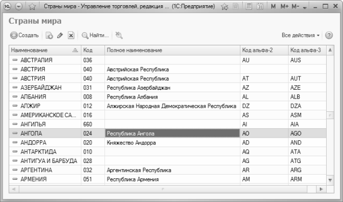Add window to favorites with star icon
The width and height of the screenshot is (343, 202).
click(x=32, y=6)
